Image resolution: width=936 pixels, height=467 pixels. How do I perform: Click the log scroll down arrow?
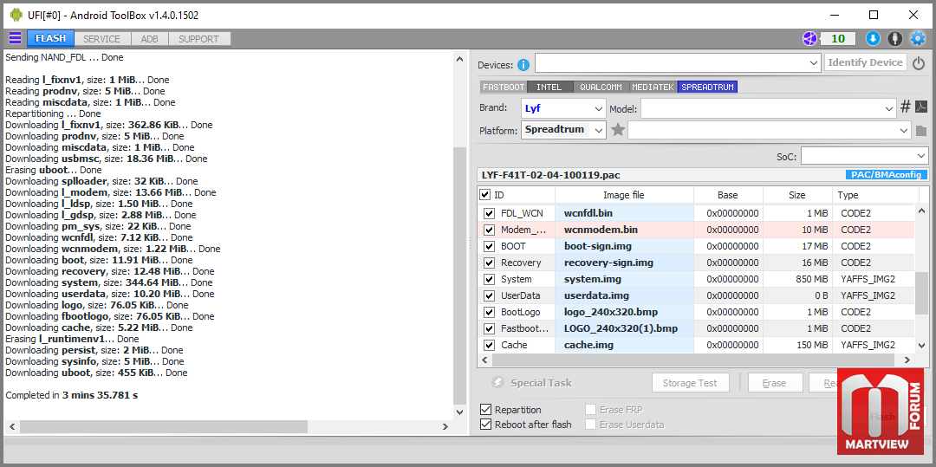pyautogui.click(x=459, y=412)
